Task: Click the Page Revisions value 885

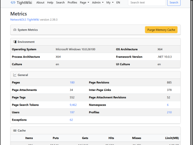Action: tap(169, 82)
